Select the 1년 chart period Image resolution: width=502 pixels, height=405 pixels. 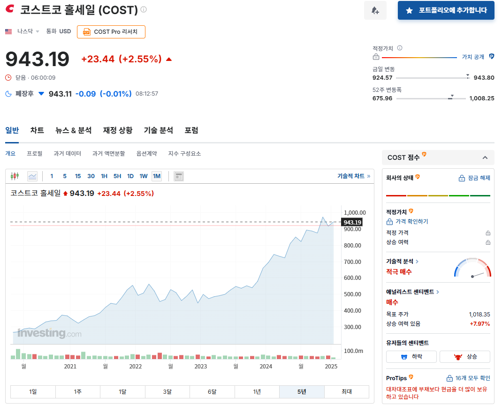click(x=257, y=391)
